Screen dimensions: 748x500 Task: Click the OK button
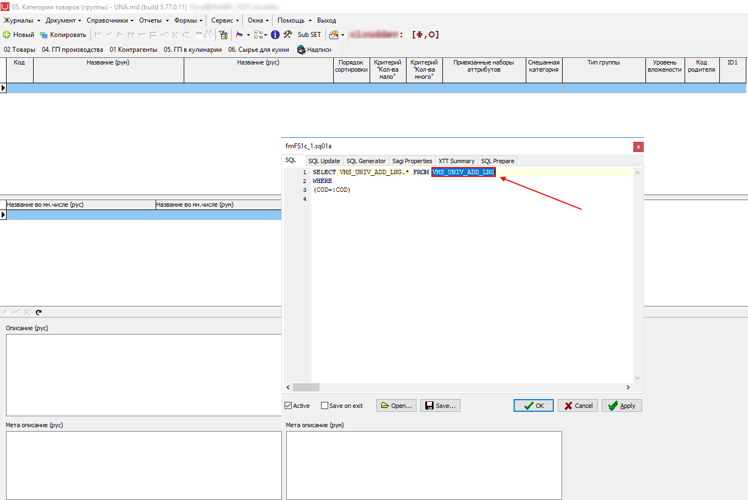[533, 406]
